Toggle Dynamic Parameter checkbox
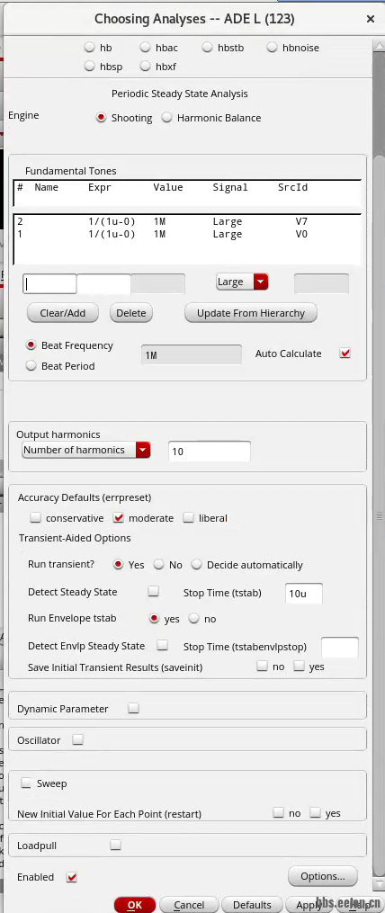 click(133, 709)
